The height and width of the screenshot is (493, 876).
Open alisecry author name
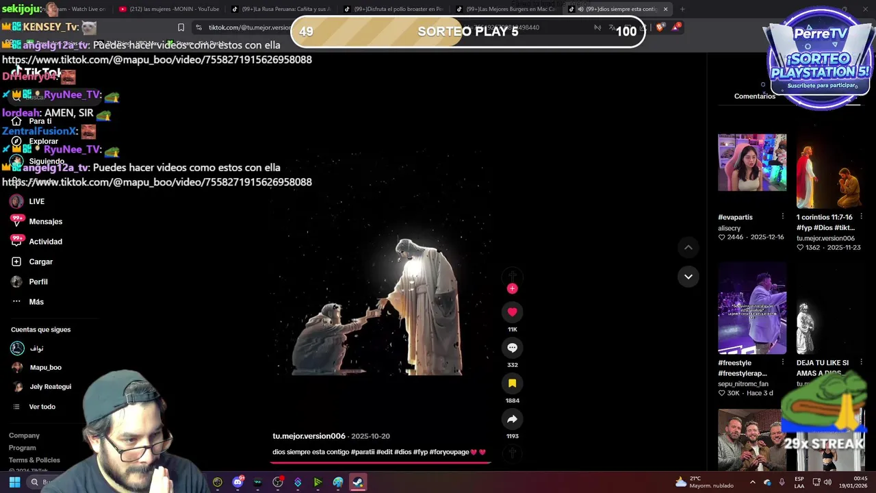point(729,228)
